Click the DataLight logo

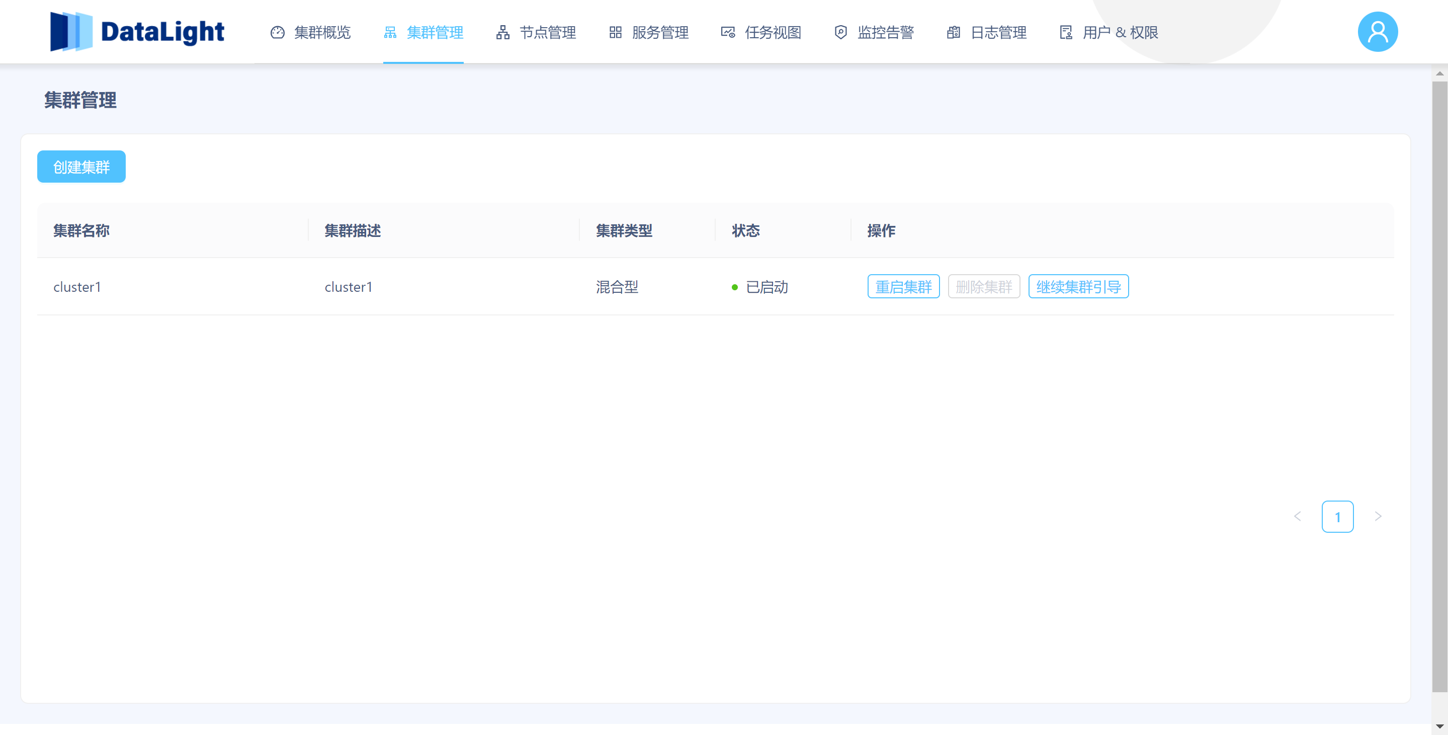click(x=137, y=32)
